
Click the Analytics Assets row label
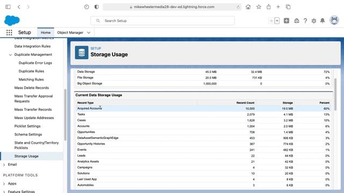pyautogui.click(x=88, y=161)
